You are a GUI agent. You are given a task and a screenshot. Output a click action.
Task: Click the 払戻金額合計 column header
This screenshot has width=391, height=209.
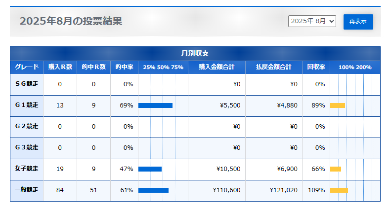[274, 67]
